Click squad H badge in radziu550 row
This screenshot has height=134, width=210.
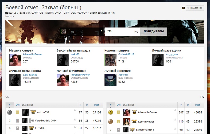coord(17,113)
